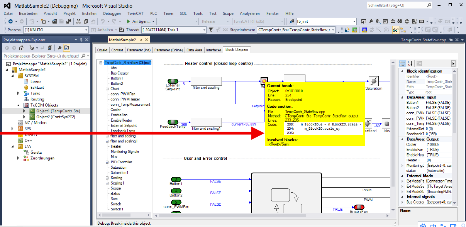Click the Cut scissors icon
Image resolution: width=466 pixels, height=227 pixels.
(x=79, y=21)
